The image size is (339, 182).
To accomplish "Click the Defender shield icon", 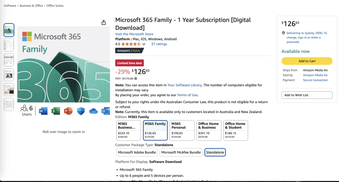I will pos(81,111).
